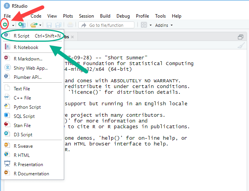Click the Open File folder icon
Image resolution: width=249 pixels, height=191 pixels.
tap(34, 25)
